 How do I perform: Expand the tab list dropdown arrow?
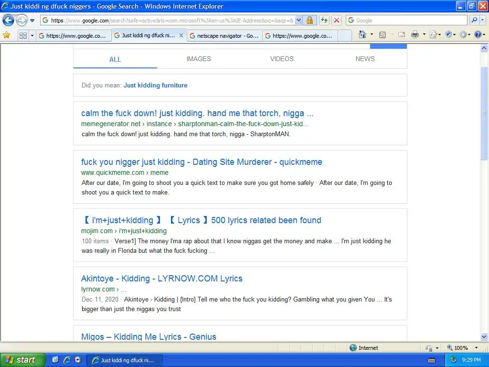tap(32, 35)
